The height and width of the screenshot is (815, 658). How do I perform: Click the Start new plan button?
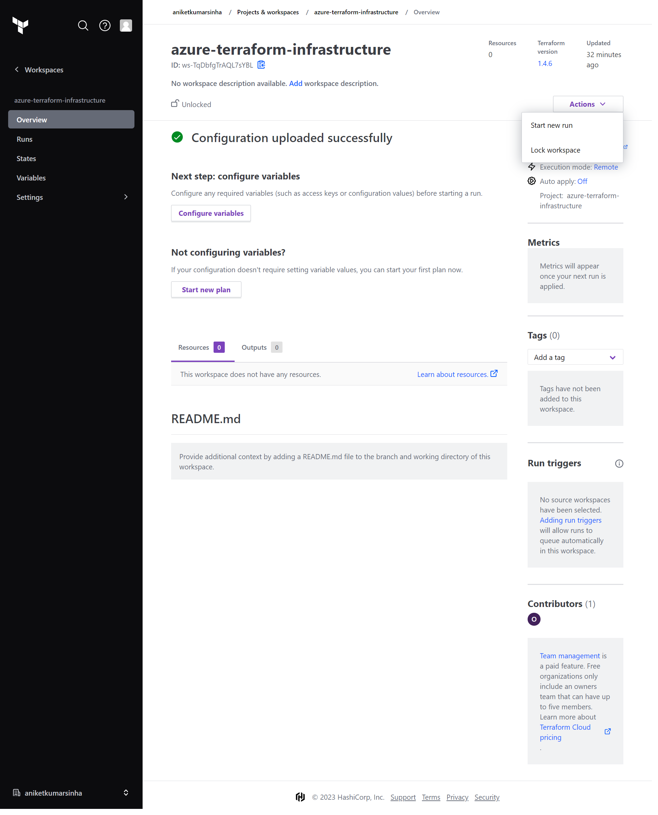coord(208,292)
